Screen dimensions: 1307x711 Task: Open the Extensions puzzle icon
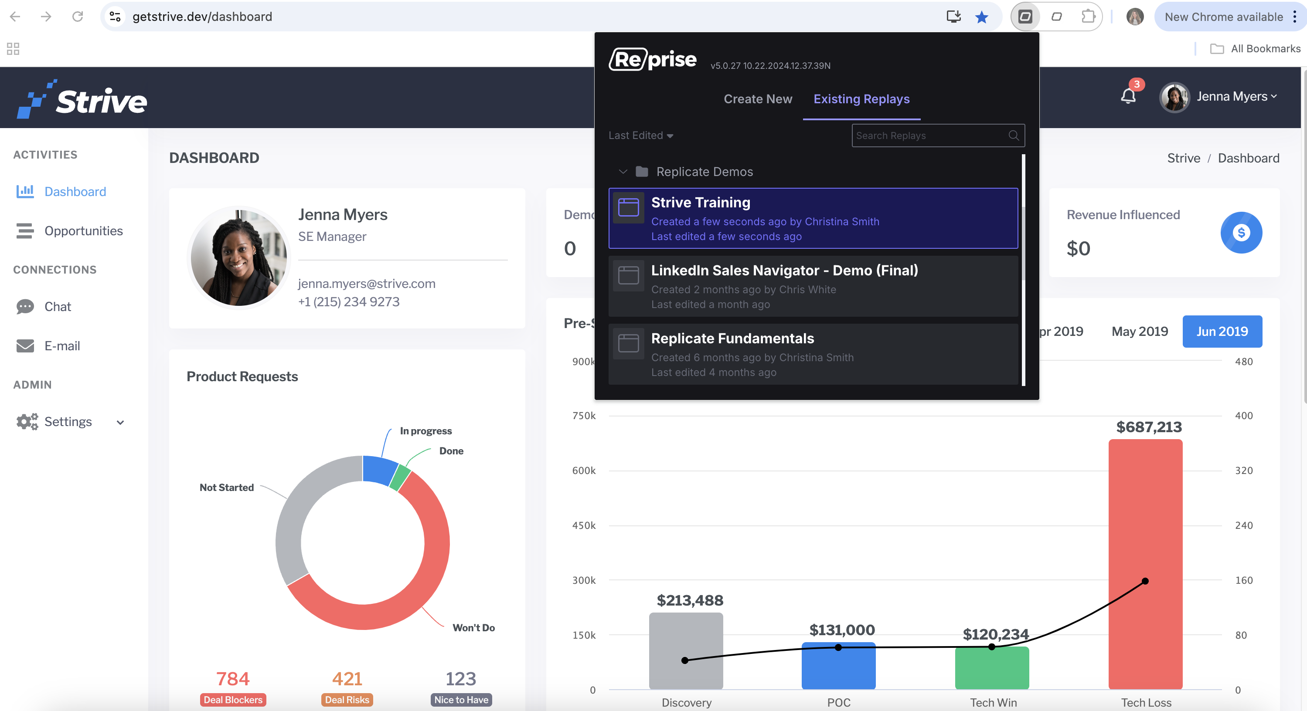coord(1088,17)
